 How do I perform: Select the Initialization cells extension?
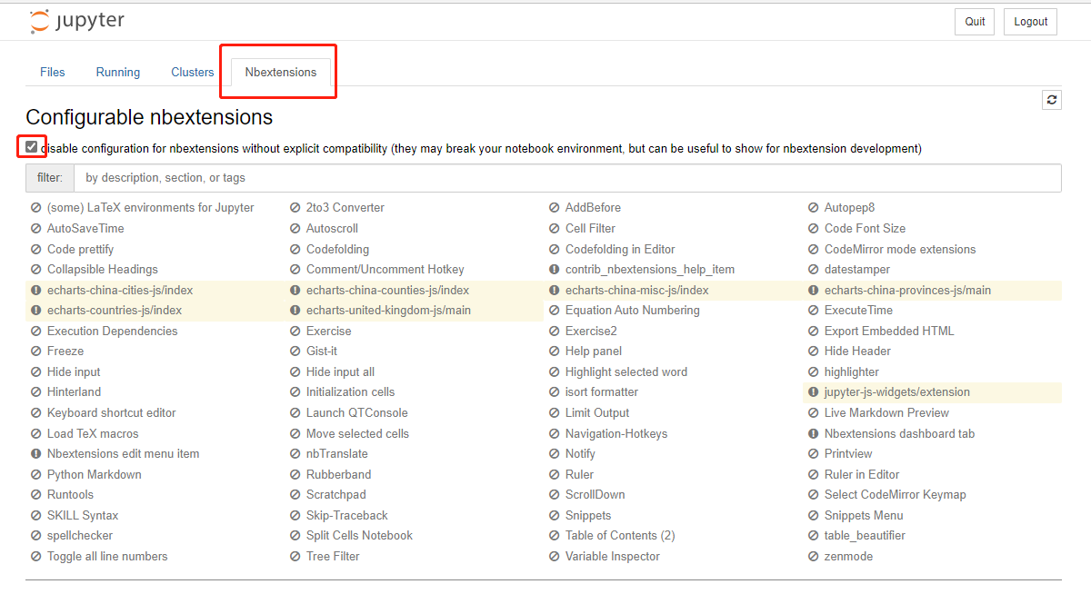click(x=350, y=392)
